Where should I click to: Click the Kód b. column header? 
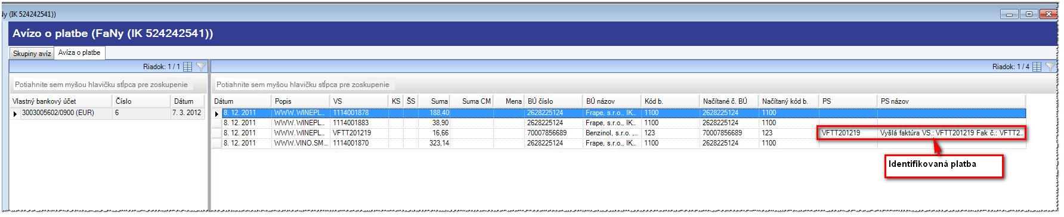pos(670,101)
